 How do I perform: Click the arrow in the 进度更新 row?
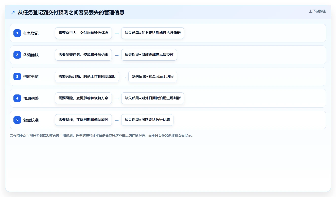(124, 77)
